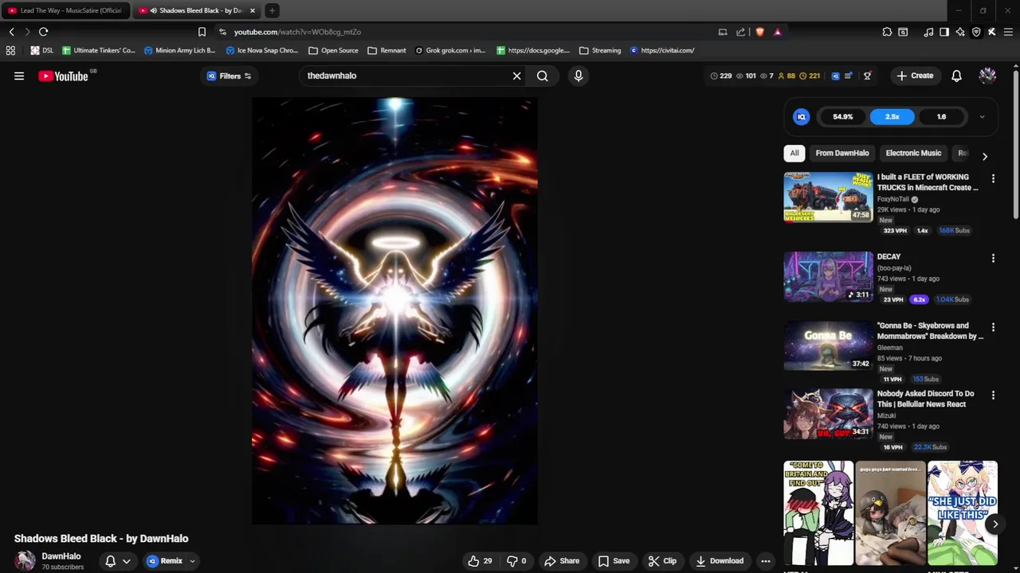Image resolution: width=1020 pixels, height=573 pixels.
Task: Advance shorts shelf with next arrow
Action: (x=994, y=524)
